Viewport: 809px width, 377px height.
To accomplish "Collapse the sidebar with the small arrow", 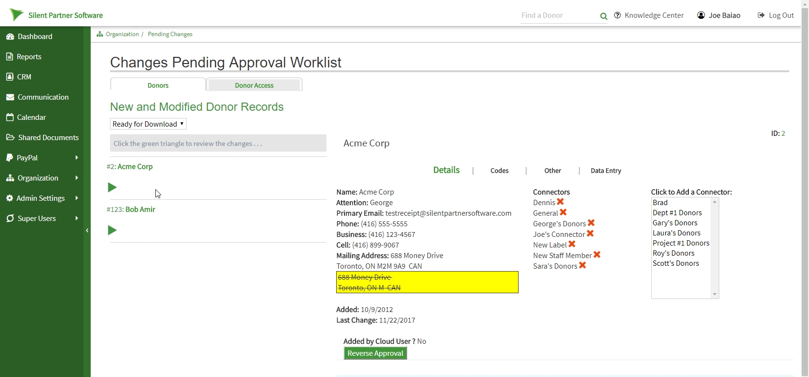I will [87, 231].
